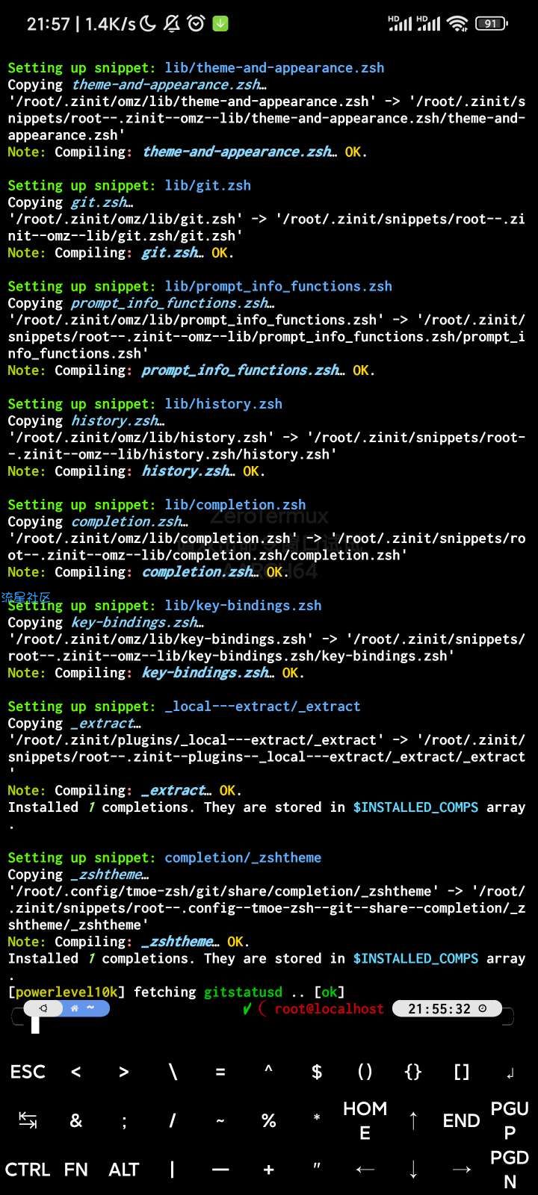The height and width of the screenshot is (1195, 538).
Task: Tap the HOME key
Action: pyautogui.click(x=365, y=1120)
